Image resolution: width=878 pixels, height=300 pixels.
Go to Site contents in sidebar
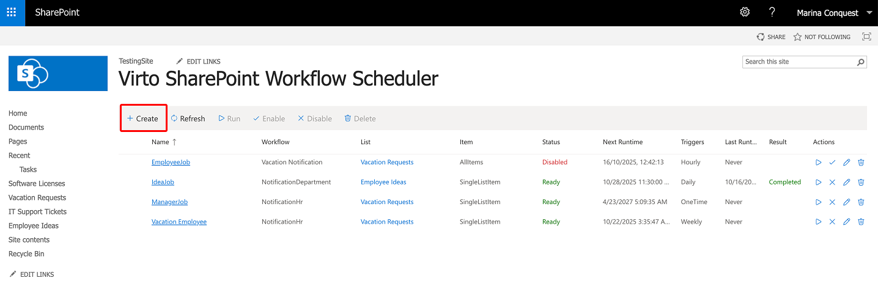pos(29,240)
